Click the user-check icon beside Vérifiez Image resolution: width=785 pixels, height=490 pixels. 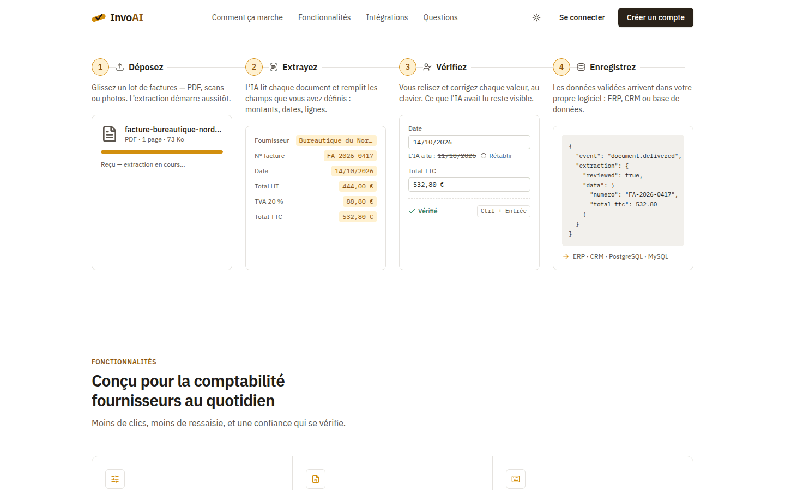pos(427,67)
